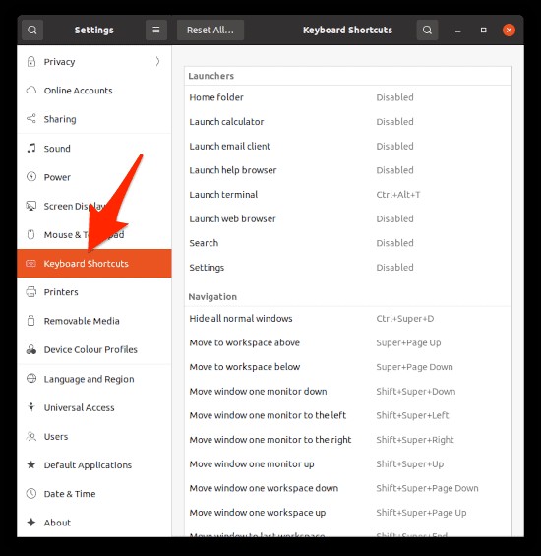541x556 pixels.
Task: Click the Ctrl+Alt+T shortcut value
Action: coord(398,194)
